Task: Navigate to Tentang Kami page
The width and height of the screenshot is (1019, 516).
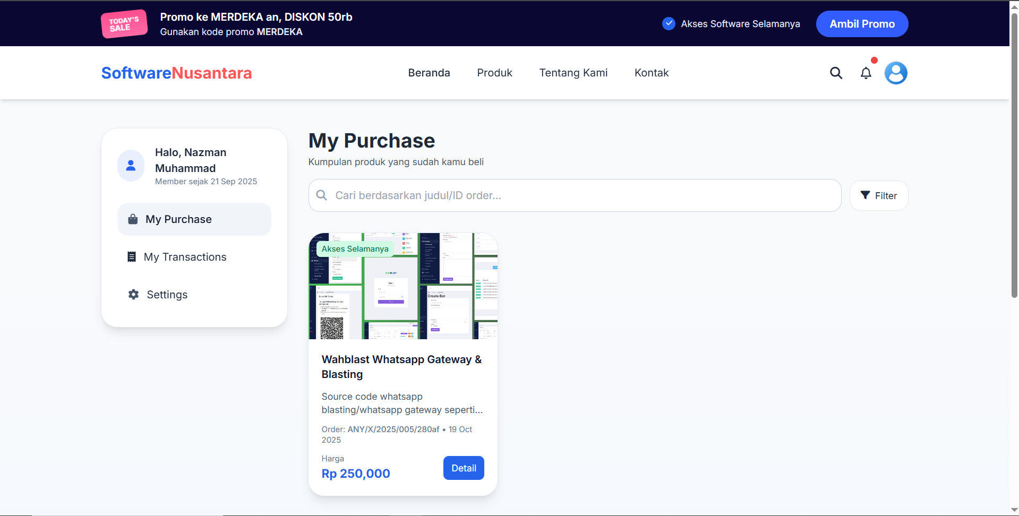Action: click(x=573, y=73)
